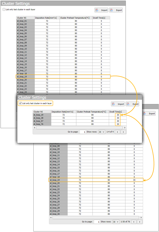Select the highlighted el_loop_19 row in the top table
Image resolution: width=159 pixels, height=232 pixels.
pyautogui.click(x=63, y=77)
